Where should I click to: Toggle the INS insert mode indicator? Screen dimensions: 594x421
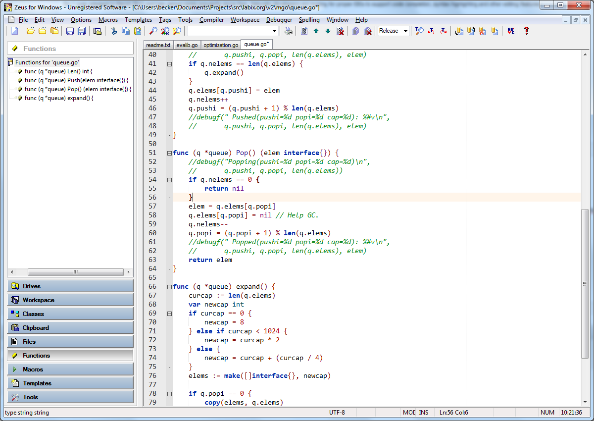click(424, 413)
